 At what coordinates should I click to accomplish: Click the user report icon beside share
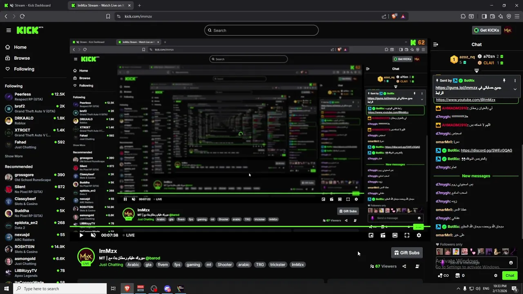(417, 266)
